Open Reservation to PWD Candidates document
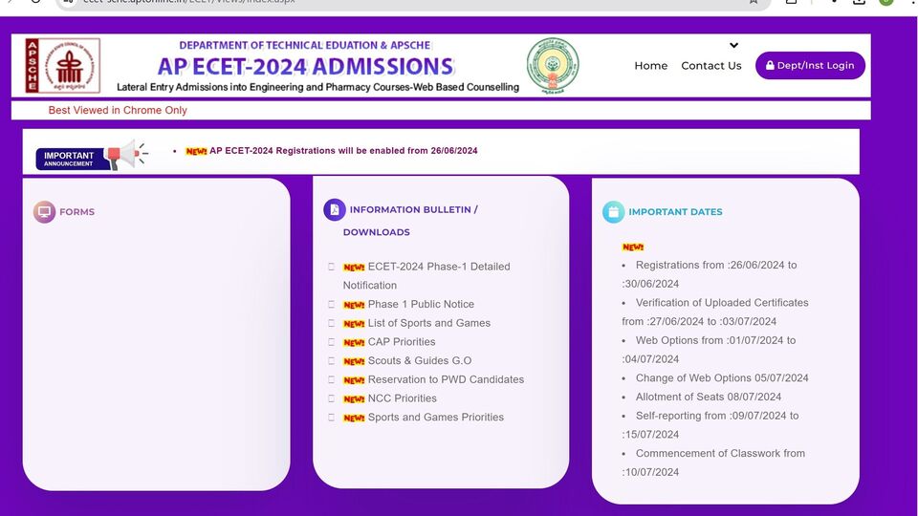Viewport: 918px width, 516px height. [447, 379]
